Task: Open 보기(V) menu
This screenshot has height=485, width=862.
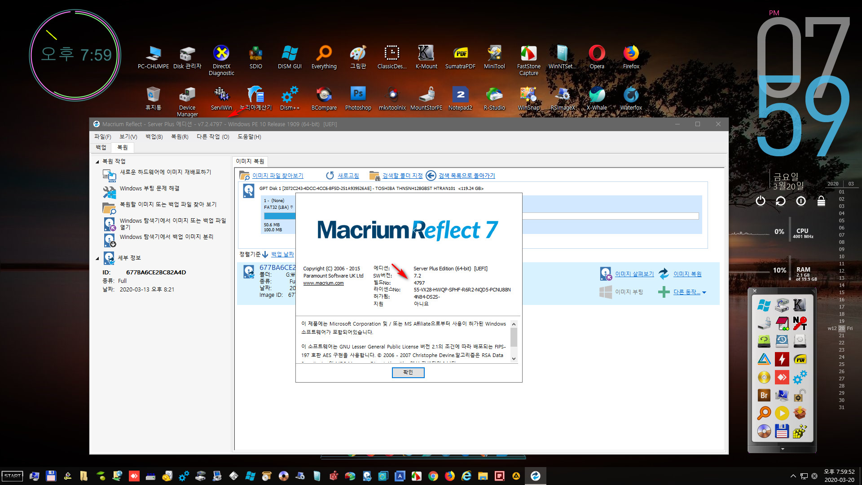Action: pos(128,137)
